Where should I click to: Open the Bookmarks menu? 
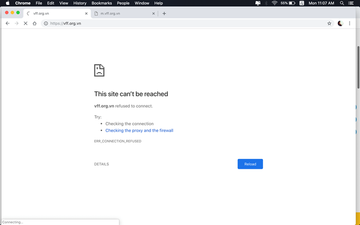point(102,3)
